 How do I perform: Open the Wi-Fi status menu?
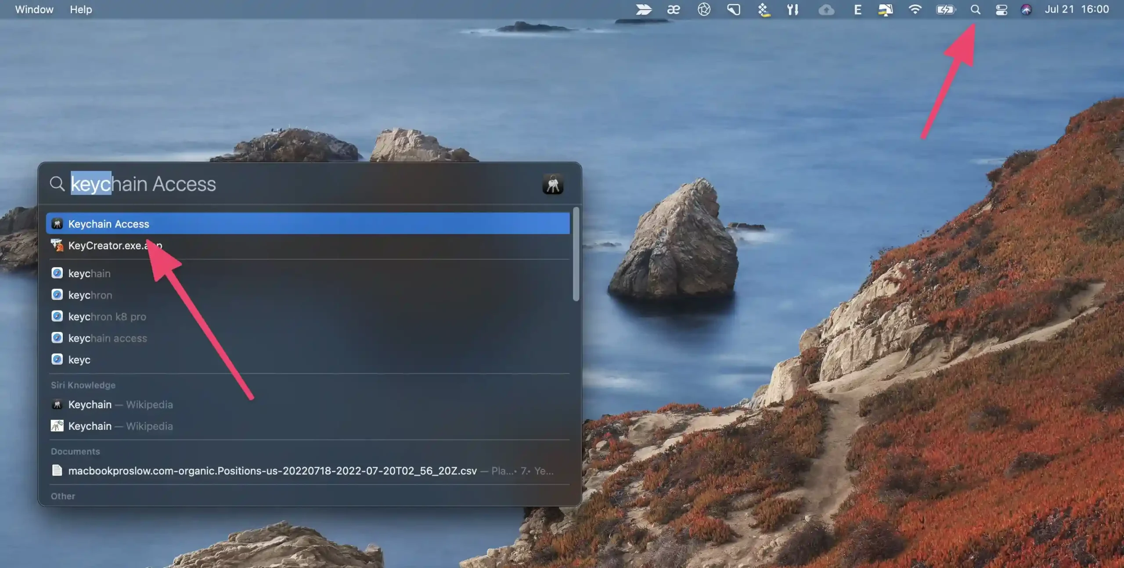coord(915,9)
